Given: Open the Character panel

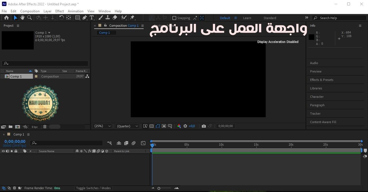Looking at the screenshot, I should pyautogui.click(x=317, y=97).
